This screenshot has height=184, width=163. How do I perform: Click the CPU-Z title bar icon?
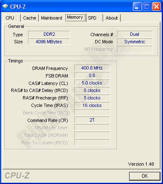(5, 6)
